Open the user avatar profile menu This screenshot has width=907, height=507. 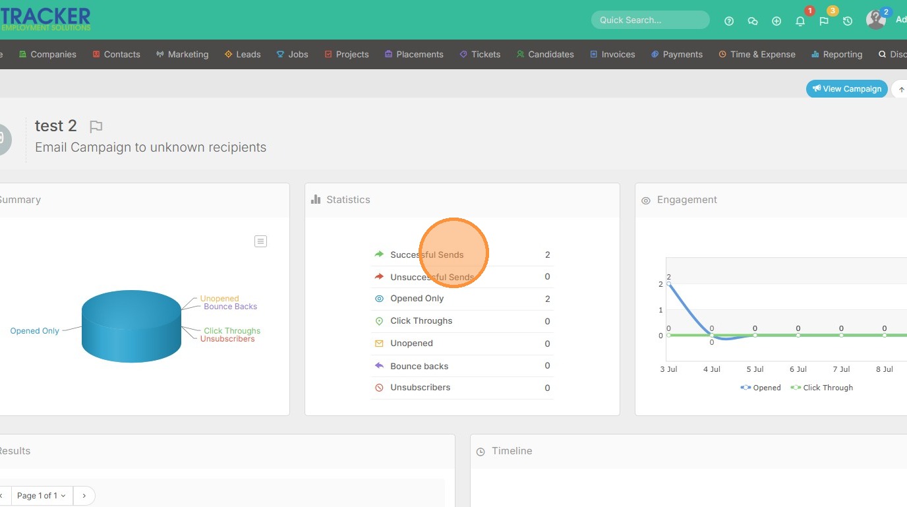[x=876, y=20]
